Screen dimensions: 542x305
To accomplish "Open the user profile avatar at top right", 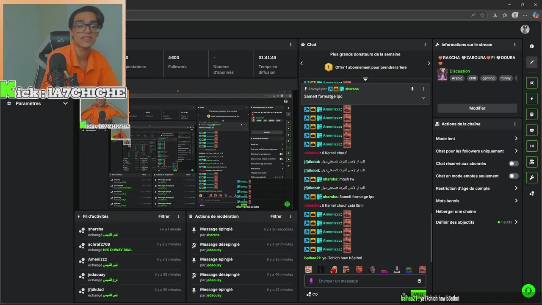I will pos(525,29).
